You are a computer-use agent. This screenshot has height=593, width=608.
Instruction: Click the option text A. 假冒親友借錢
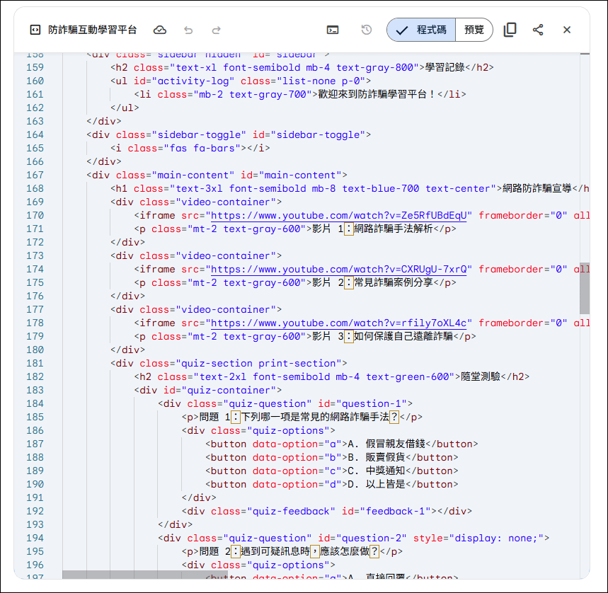[386, 444]
